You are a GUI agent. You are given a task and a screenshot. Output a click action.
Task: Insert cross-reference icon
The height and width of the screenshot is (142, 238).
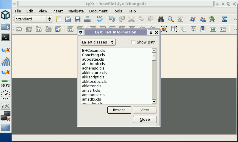(193, 29)
